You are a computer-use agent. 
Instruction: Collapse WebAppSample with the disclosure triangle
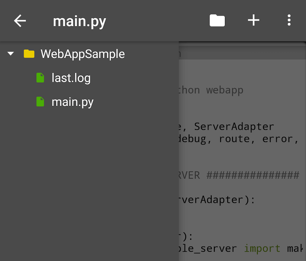[x=10, y=53]
